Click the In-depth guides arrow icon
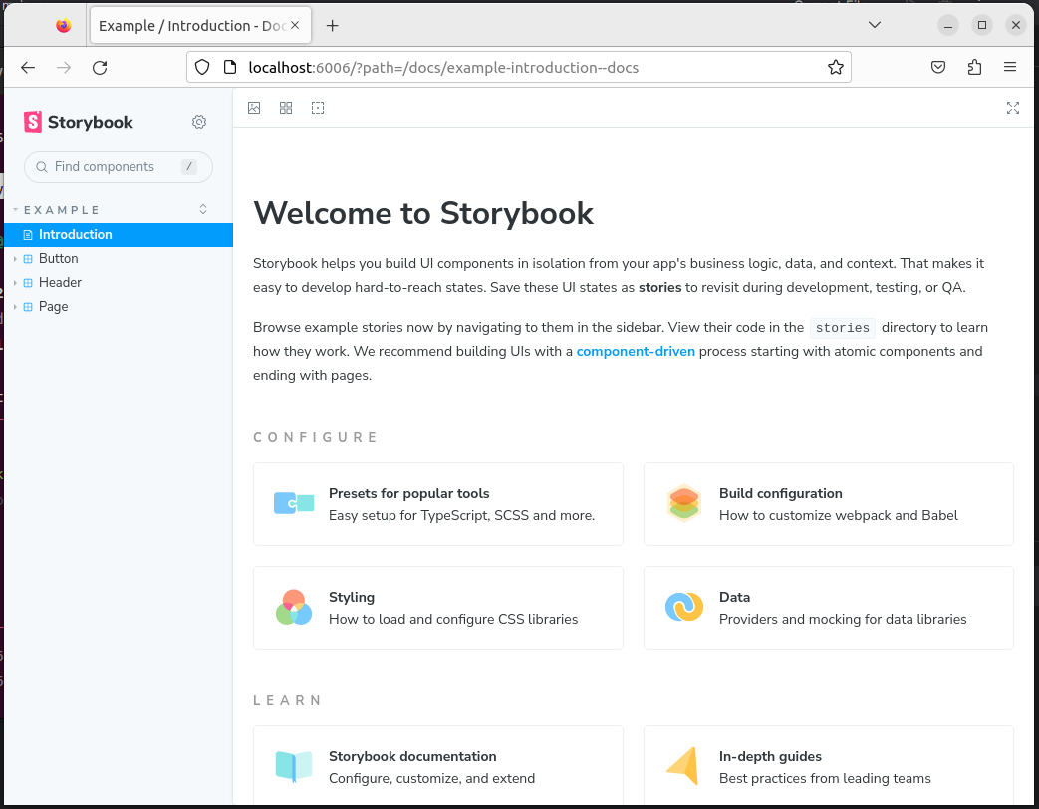This screenshot has height=809, width=1039. (x=683, y=766)
